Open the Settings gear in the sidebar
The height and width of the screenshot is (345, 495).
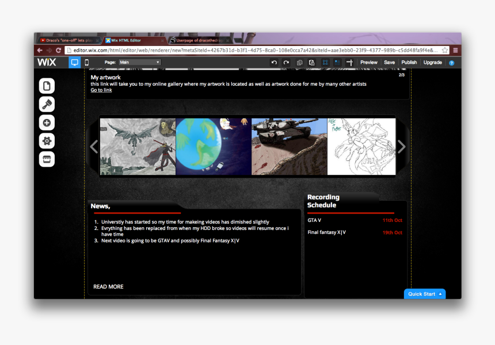(x=47, y=141)
